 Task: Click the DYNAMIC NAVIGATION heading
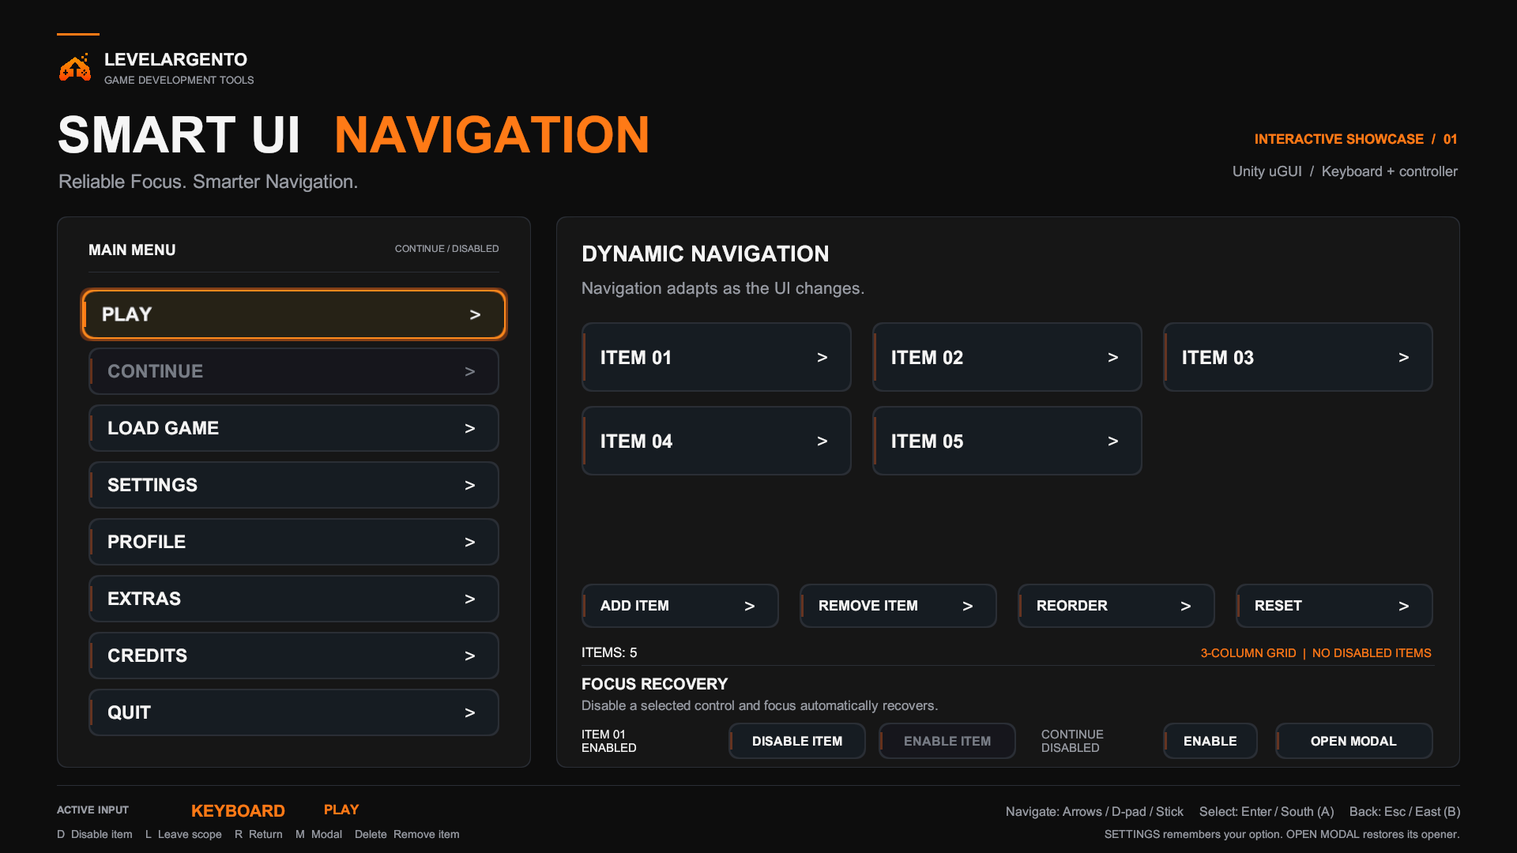coord(706,254)
